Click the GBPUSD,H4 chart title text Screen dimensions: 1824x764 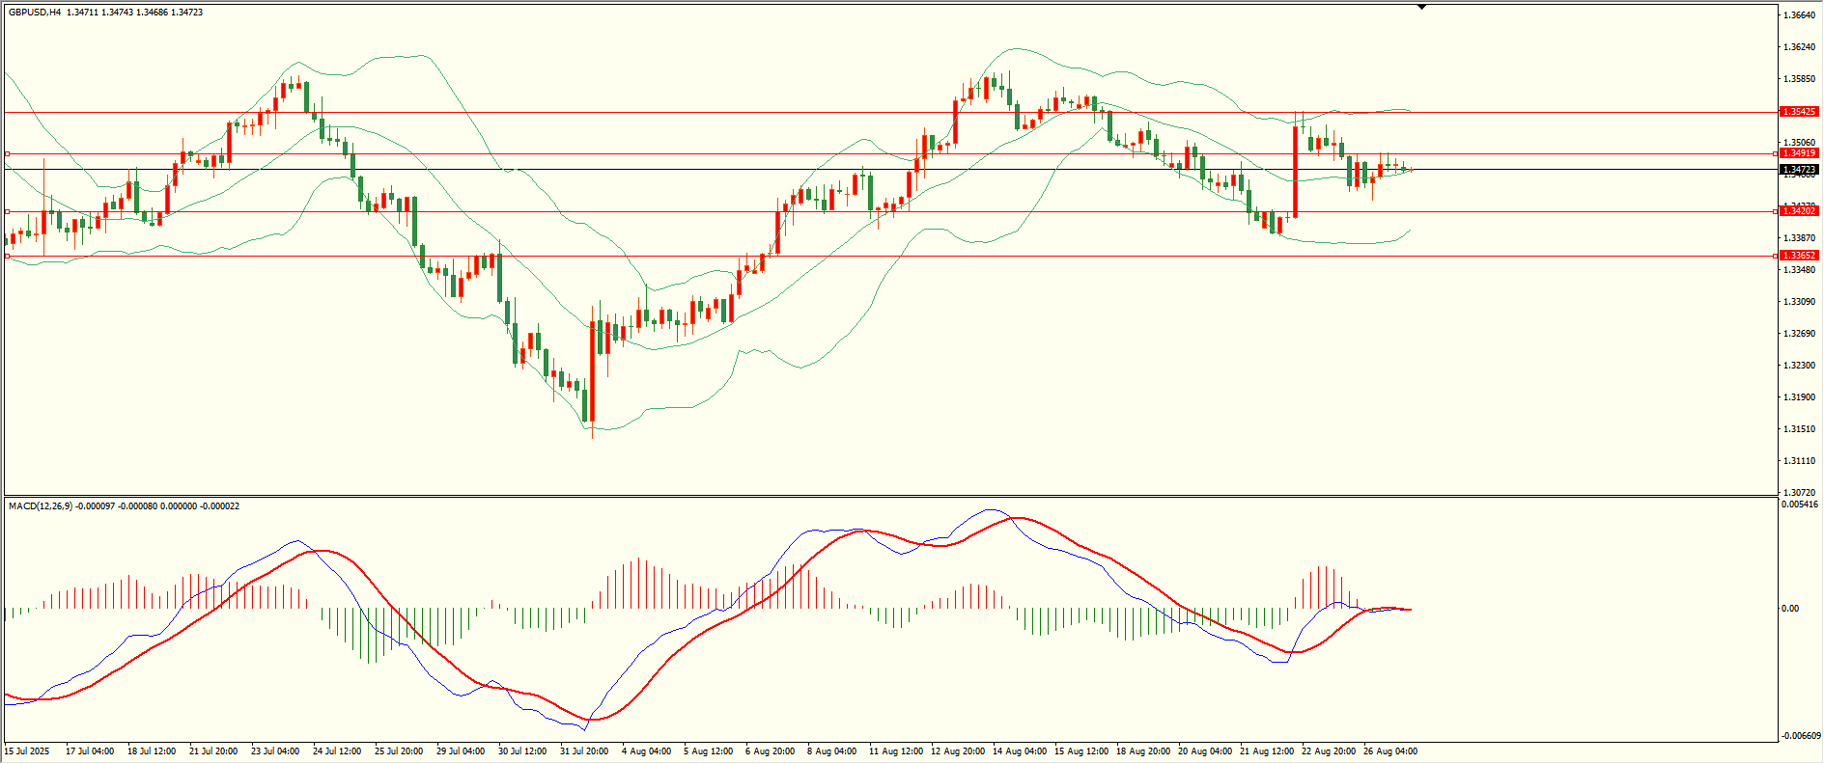click(35, 13)
